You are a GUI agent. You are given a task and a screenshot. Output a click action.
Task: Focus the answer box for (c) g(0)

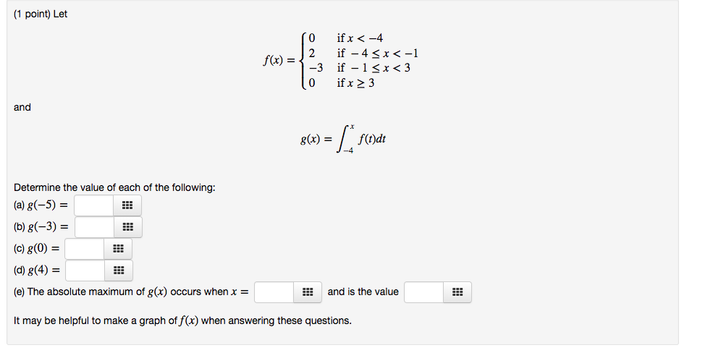(85, 249)
